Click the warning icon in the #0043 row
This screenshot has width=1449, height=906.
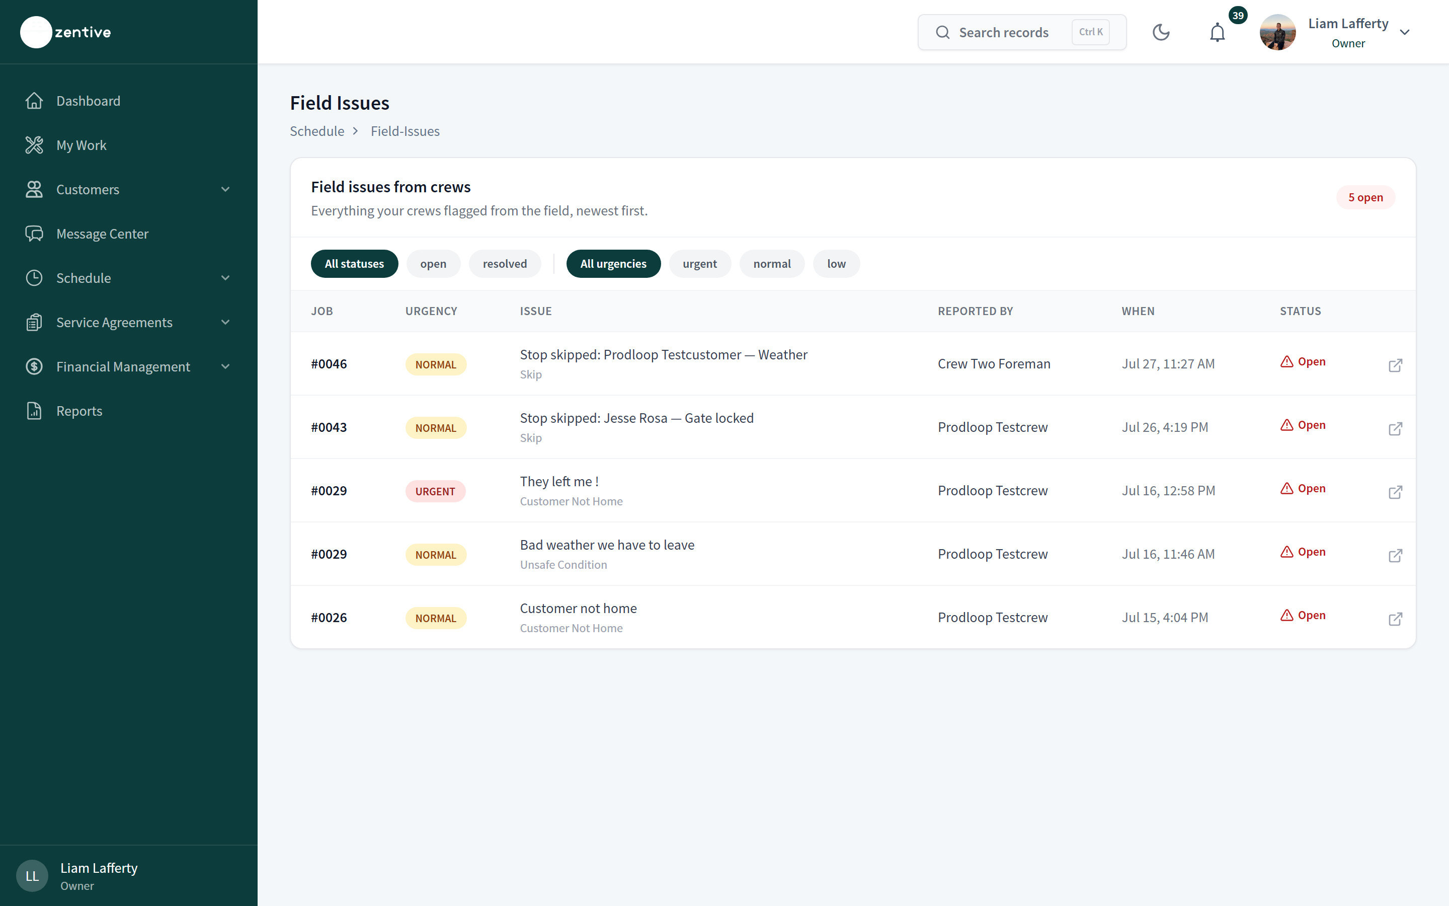1286,425
